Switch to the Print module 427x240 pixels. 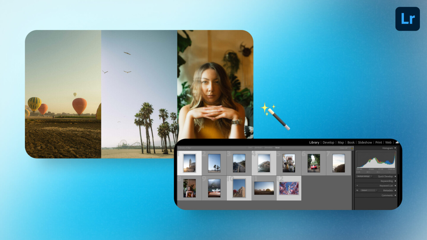379,143
